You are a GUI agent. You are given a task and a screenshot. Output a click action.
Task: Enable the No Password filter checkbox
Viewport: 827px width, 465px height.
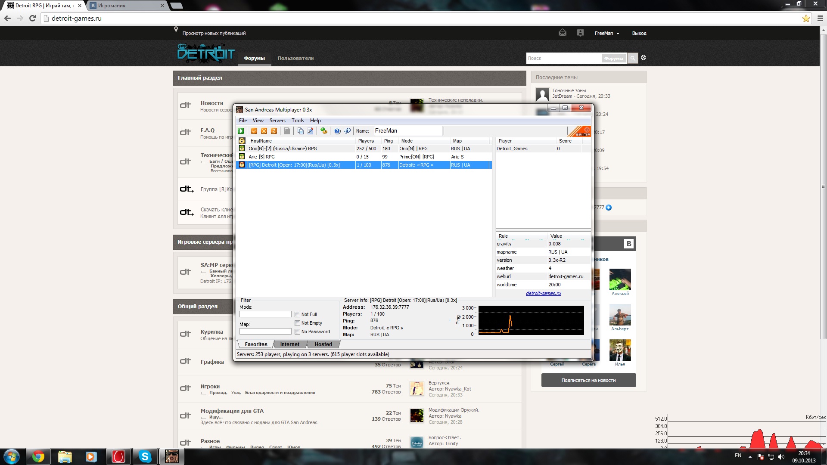tap(297, 332)
